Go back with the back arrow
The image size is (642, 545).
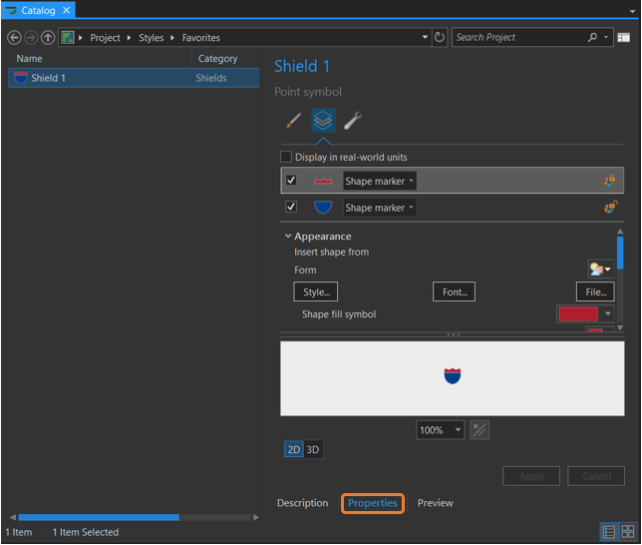[x=14, y=38]
